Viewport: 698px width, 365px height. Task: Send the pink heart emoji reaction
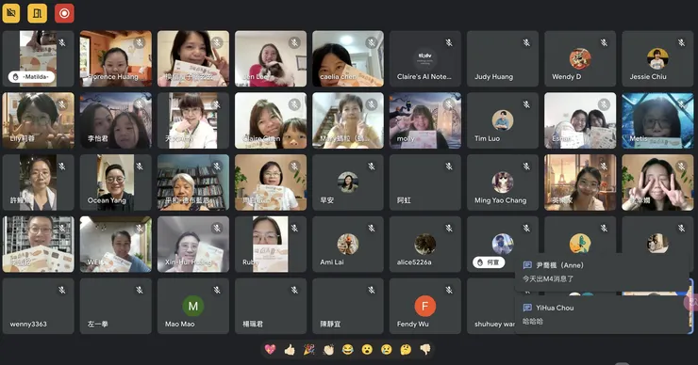(270, 349)
